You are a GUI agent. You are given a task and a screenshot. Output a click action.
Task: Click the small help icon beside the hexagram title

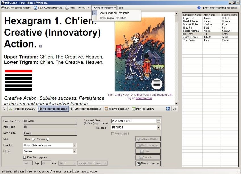point(41,46)
